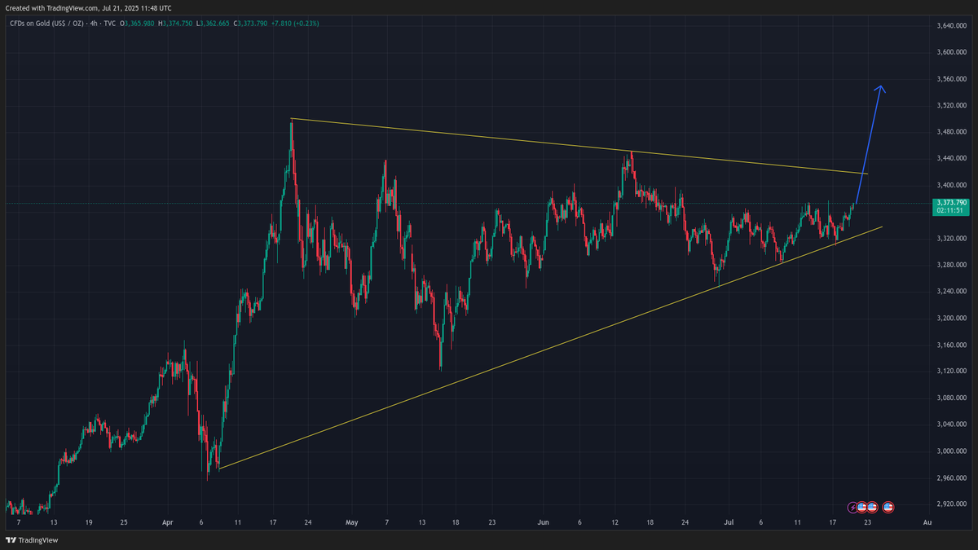The width and height of the screenshot is (978, 550).
Task: Click the 3,440.000 price axis label
Action: pyautogui.click(x=952, y=158)
